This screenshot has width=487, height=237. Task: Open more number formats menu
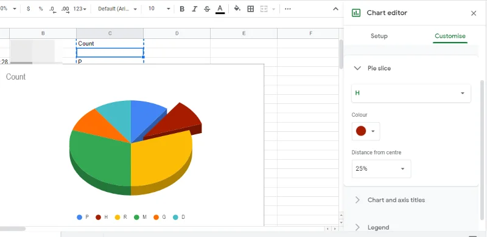80,9
